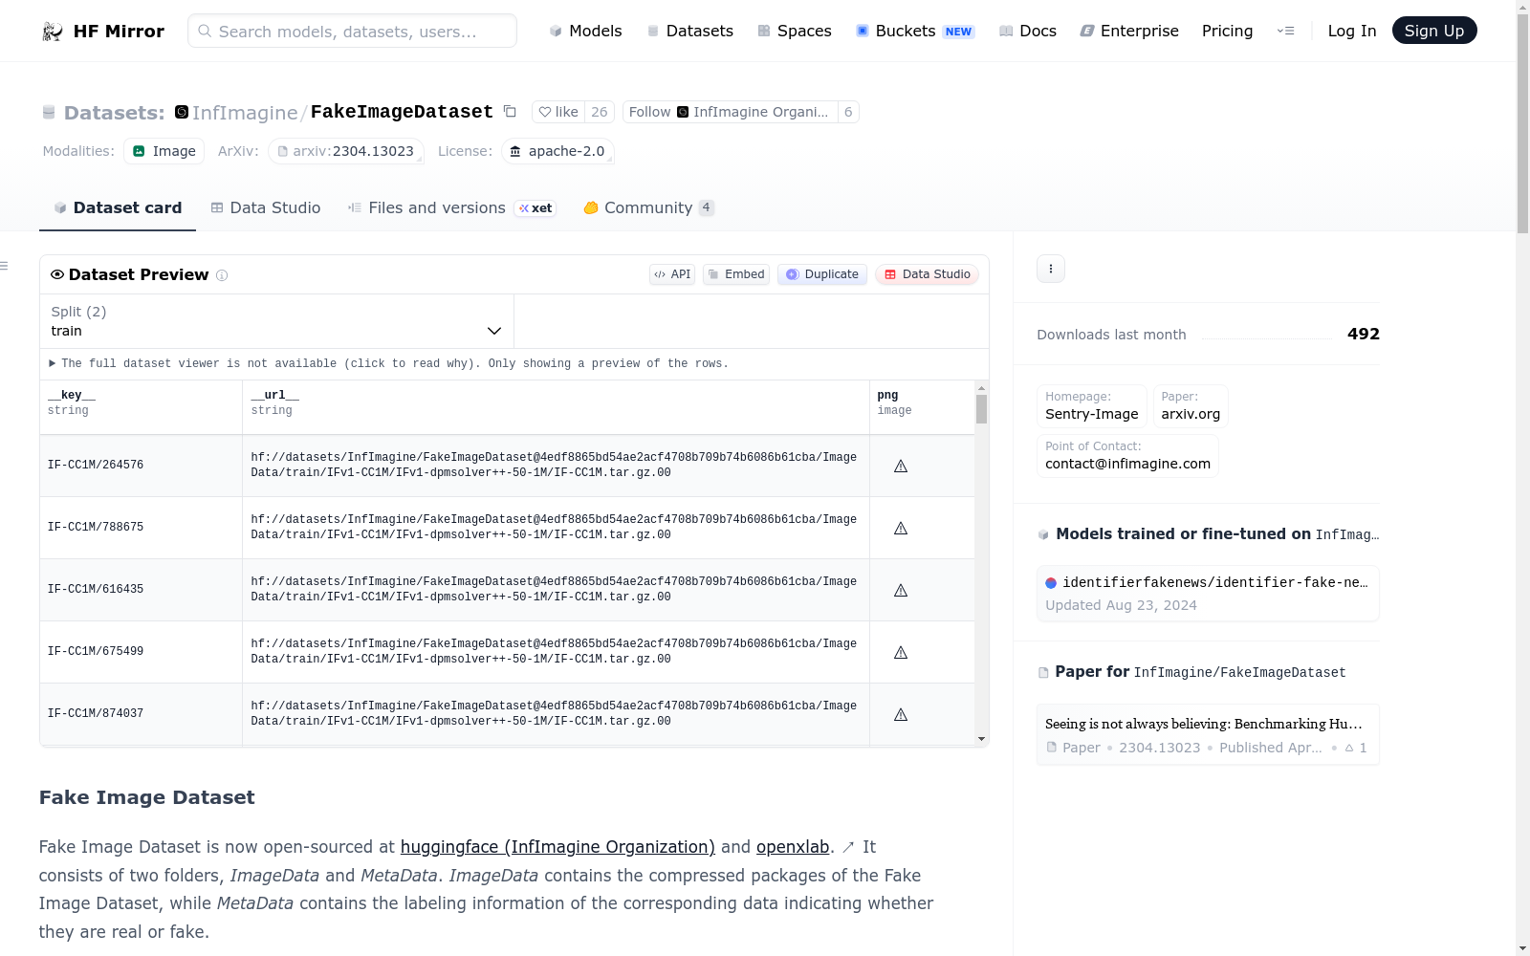Image resolution: width=1530 pixels, height=956 pixels.
Task: Open the arxiv.org paper link
Action: click(x=1191, y=405)
